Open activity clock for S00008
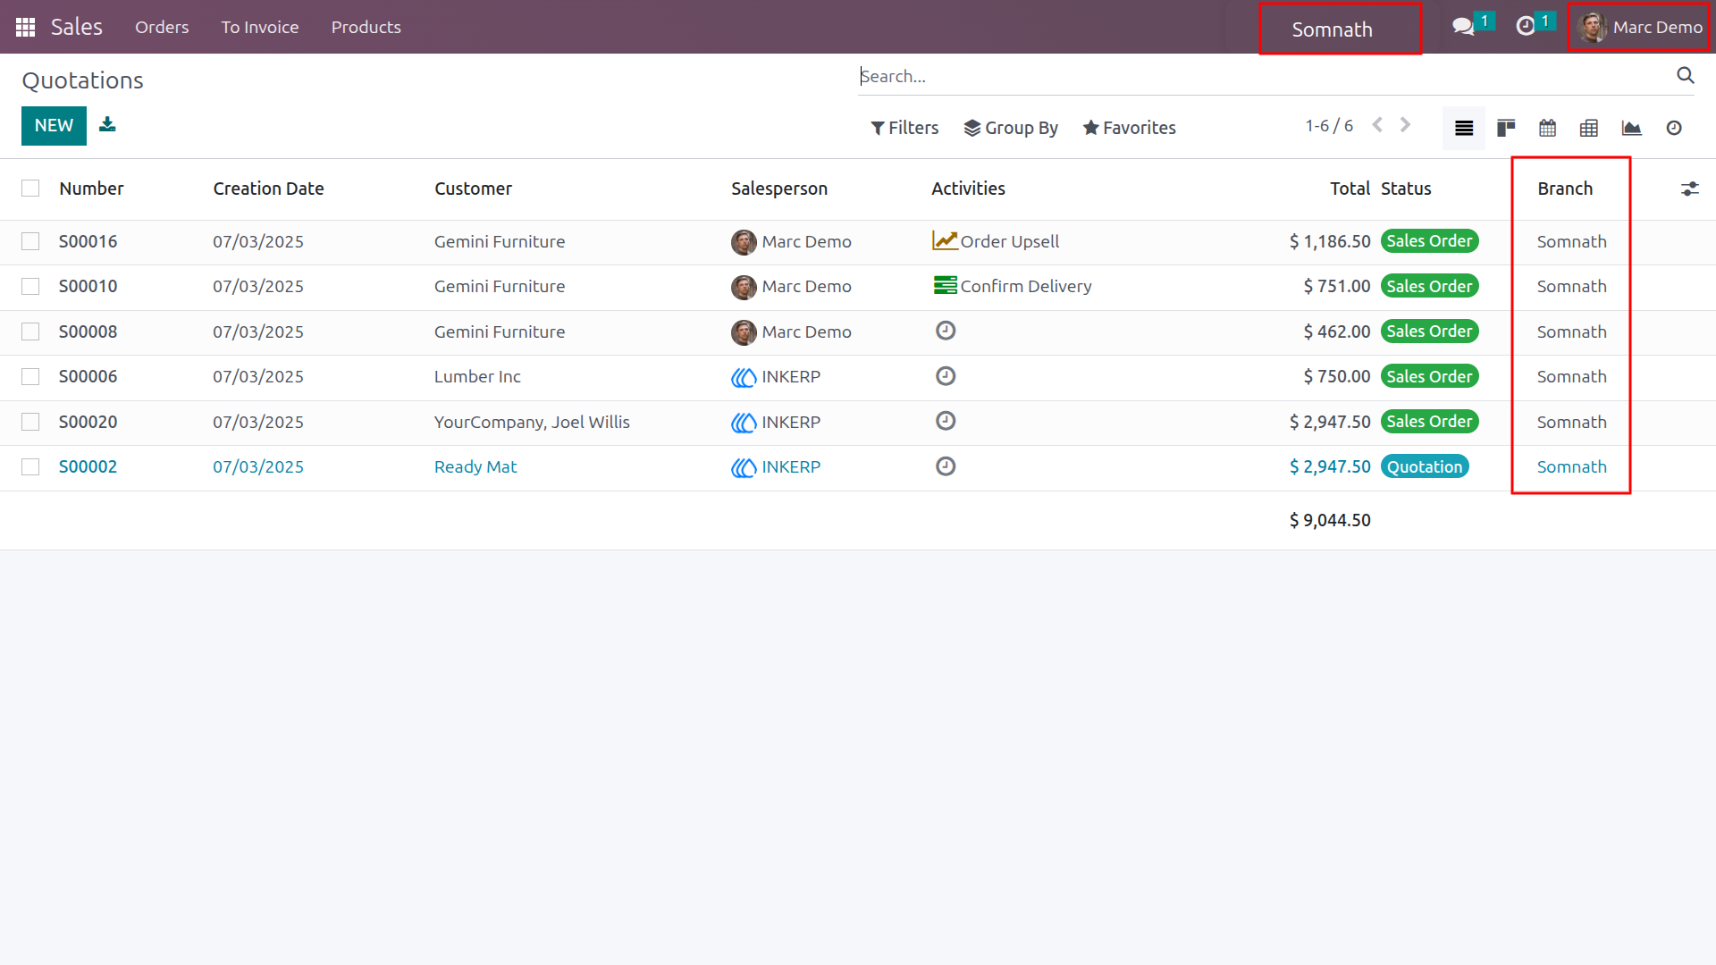 click(946, 331)
